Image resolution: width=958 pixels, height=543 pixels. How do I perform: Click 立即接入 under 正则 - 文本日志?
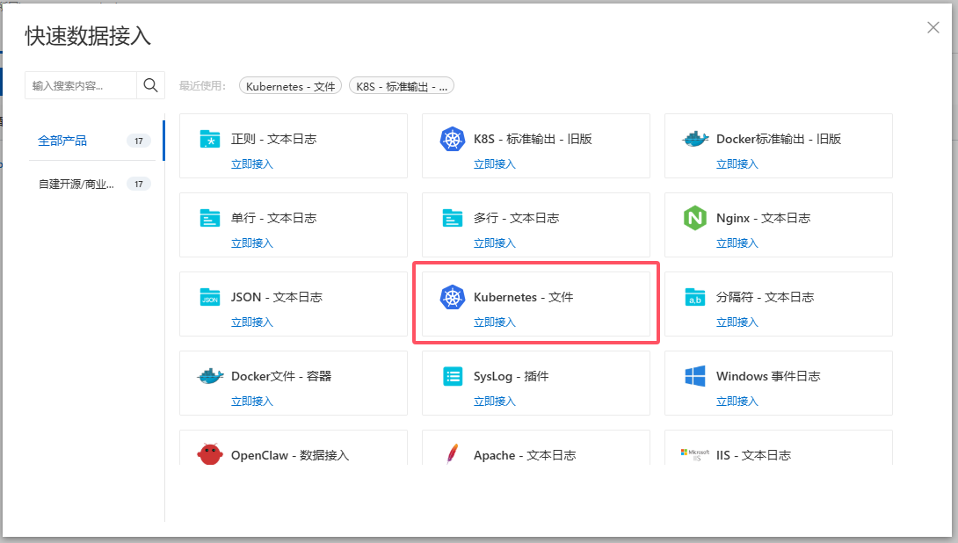(251, 163)
